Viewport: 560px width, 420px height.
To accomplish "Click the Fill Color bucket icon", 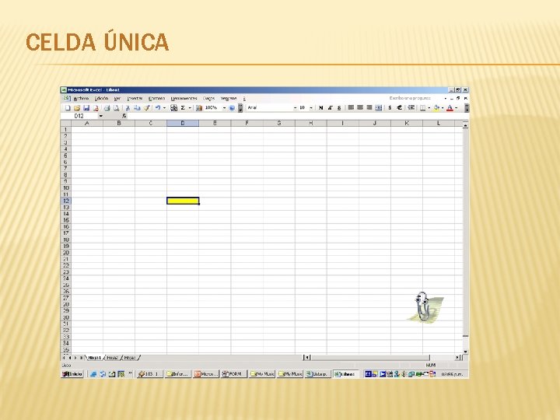I will (436, 108).
